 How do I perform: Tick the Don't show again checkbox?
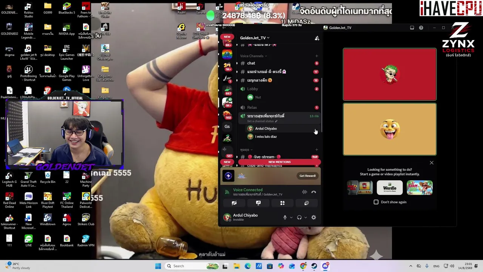(376, 202)
